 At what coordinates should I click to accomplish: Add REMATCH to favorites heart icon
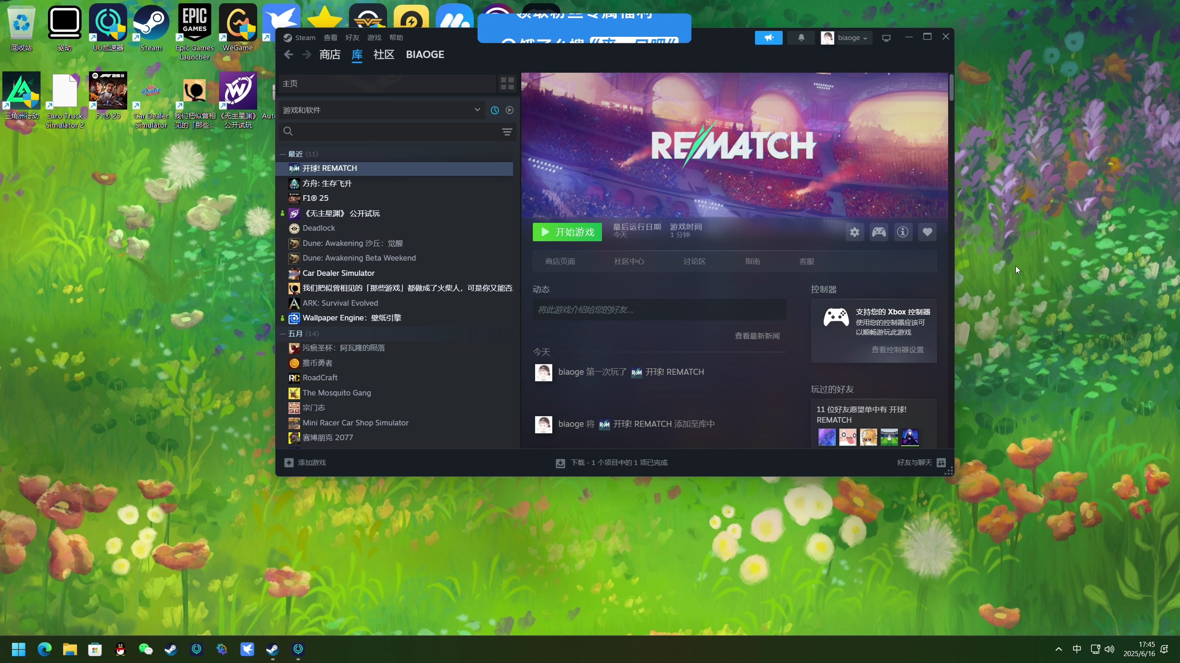tap(927, 232)
